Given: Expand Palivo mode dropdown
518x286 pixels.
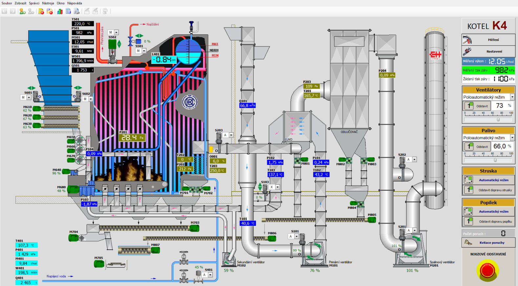Looking at the screenshot, I should coord(512,138).
